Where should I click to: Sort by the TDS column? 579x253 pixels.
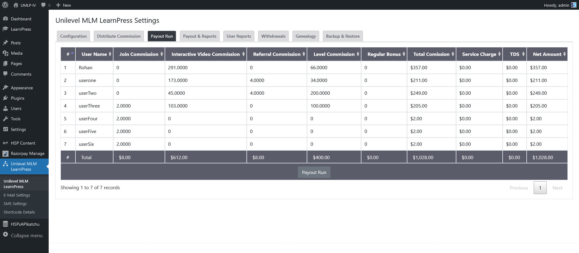coord(514,54)
